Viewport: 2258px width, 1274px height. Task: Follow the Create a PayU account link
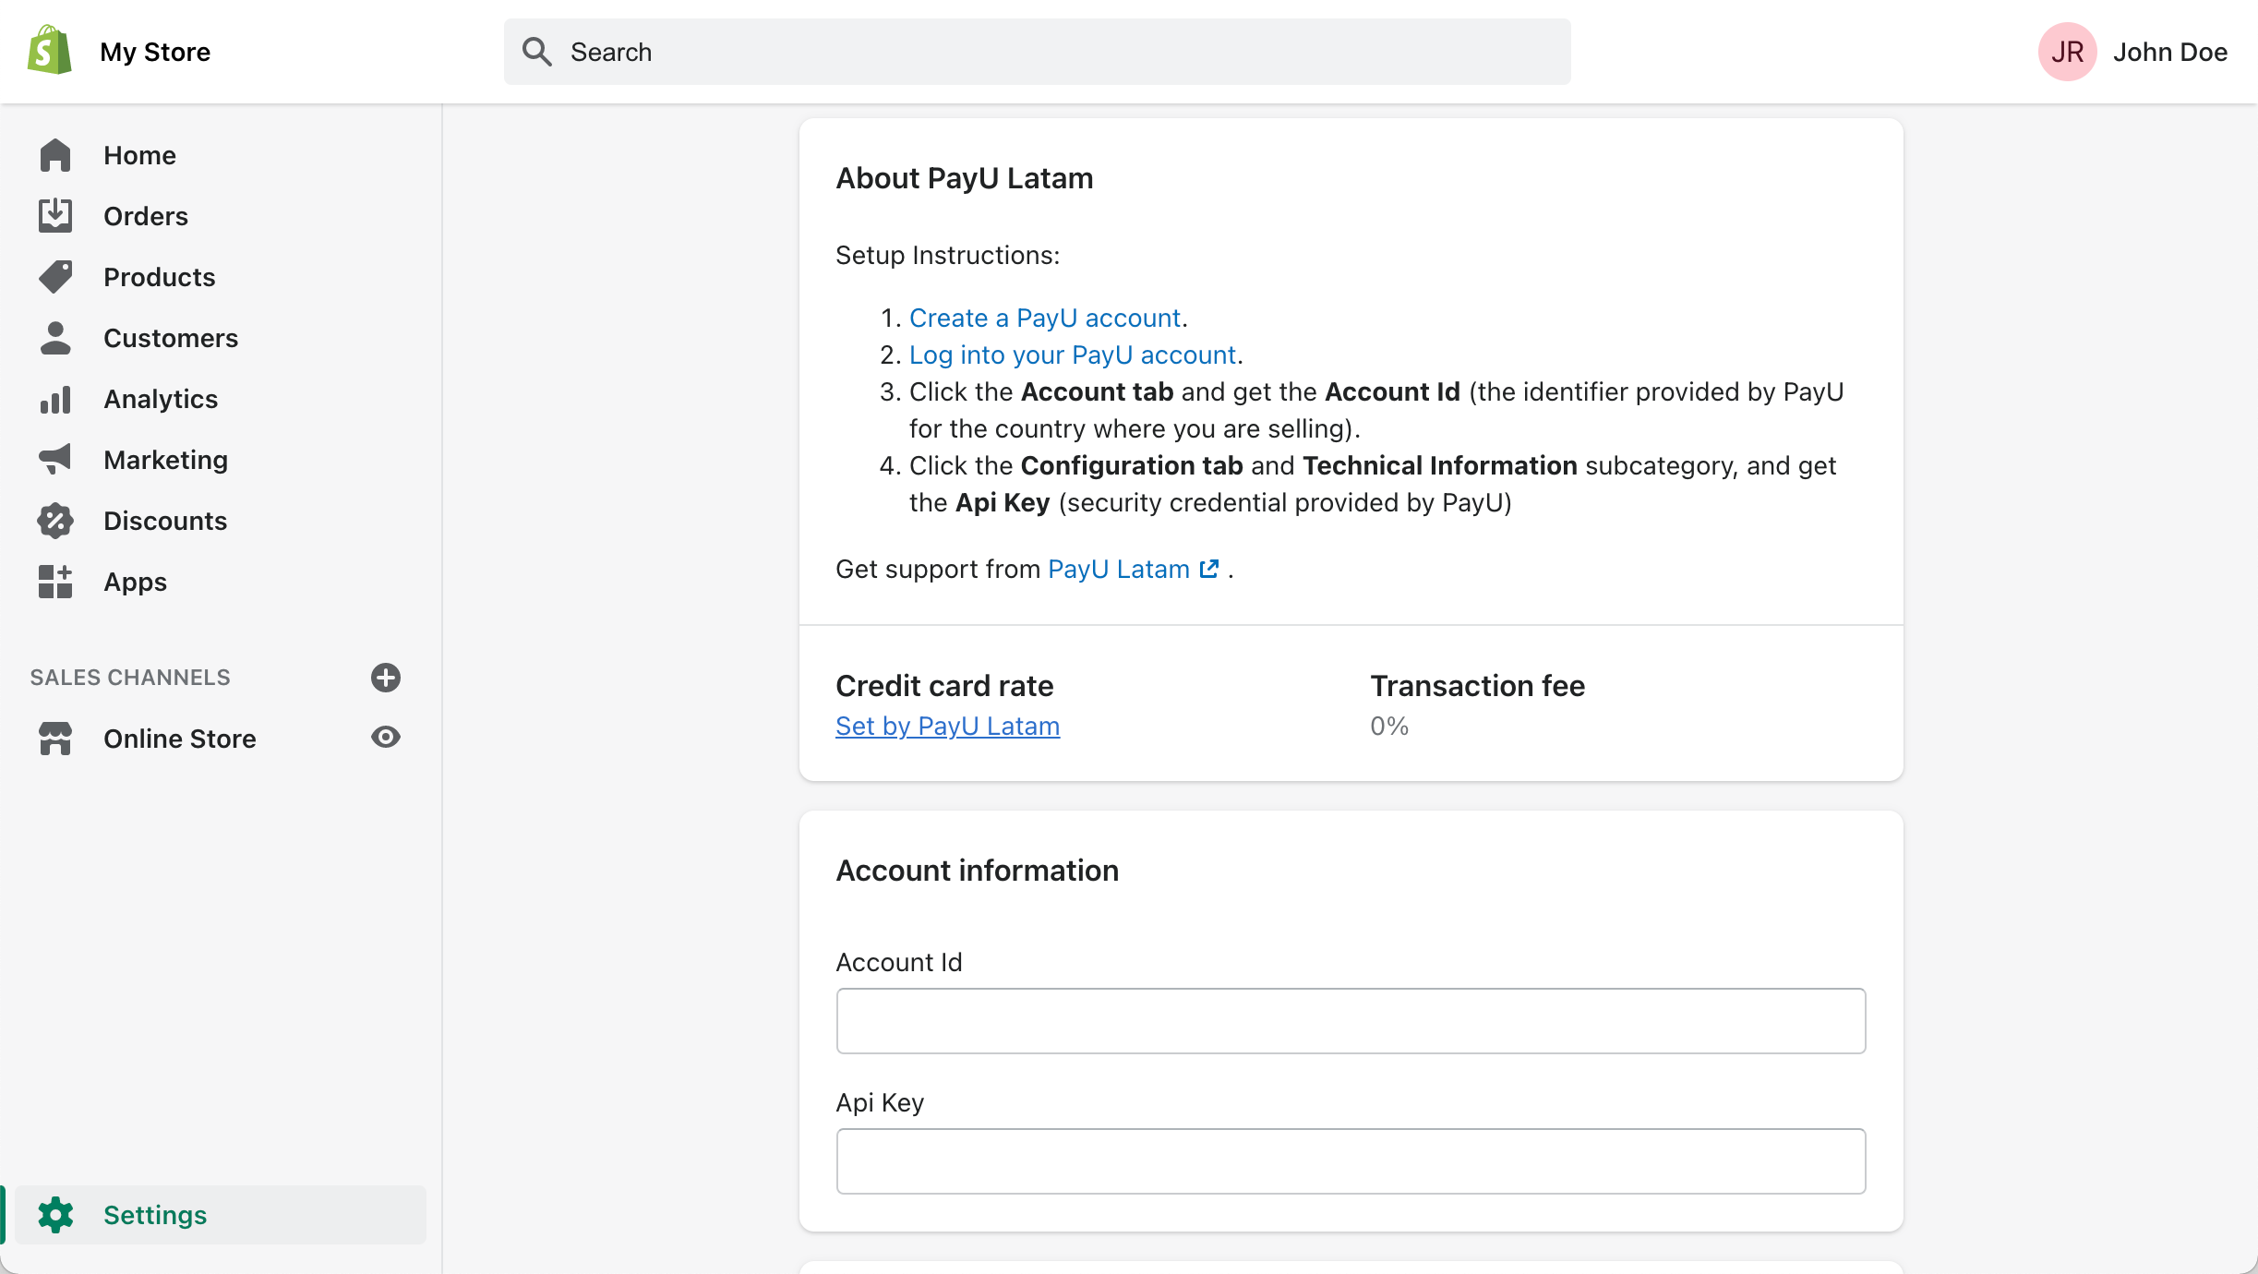click(1045, 318)
